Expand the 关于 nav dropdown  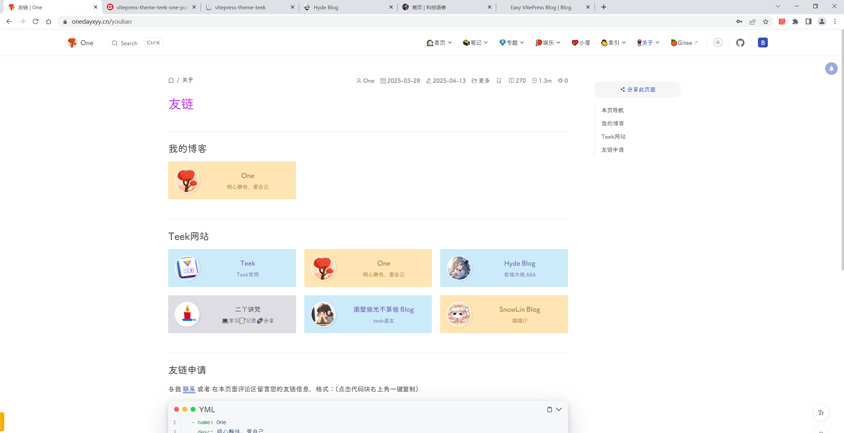tap(648, 43)
